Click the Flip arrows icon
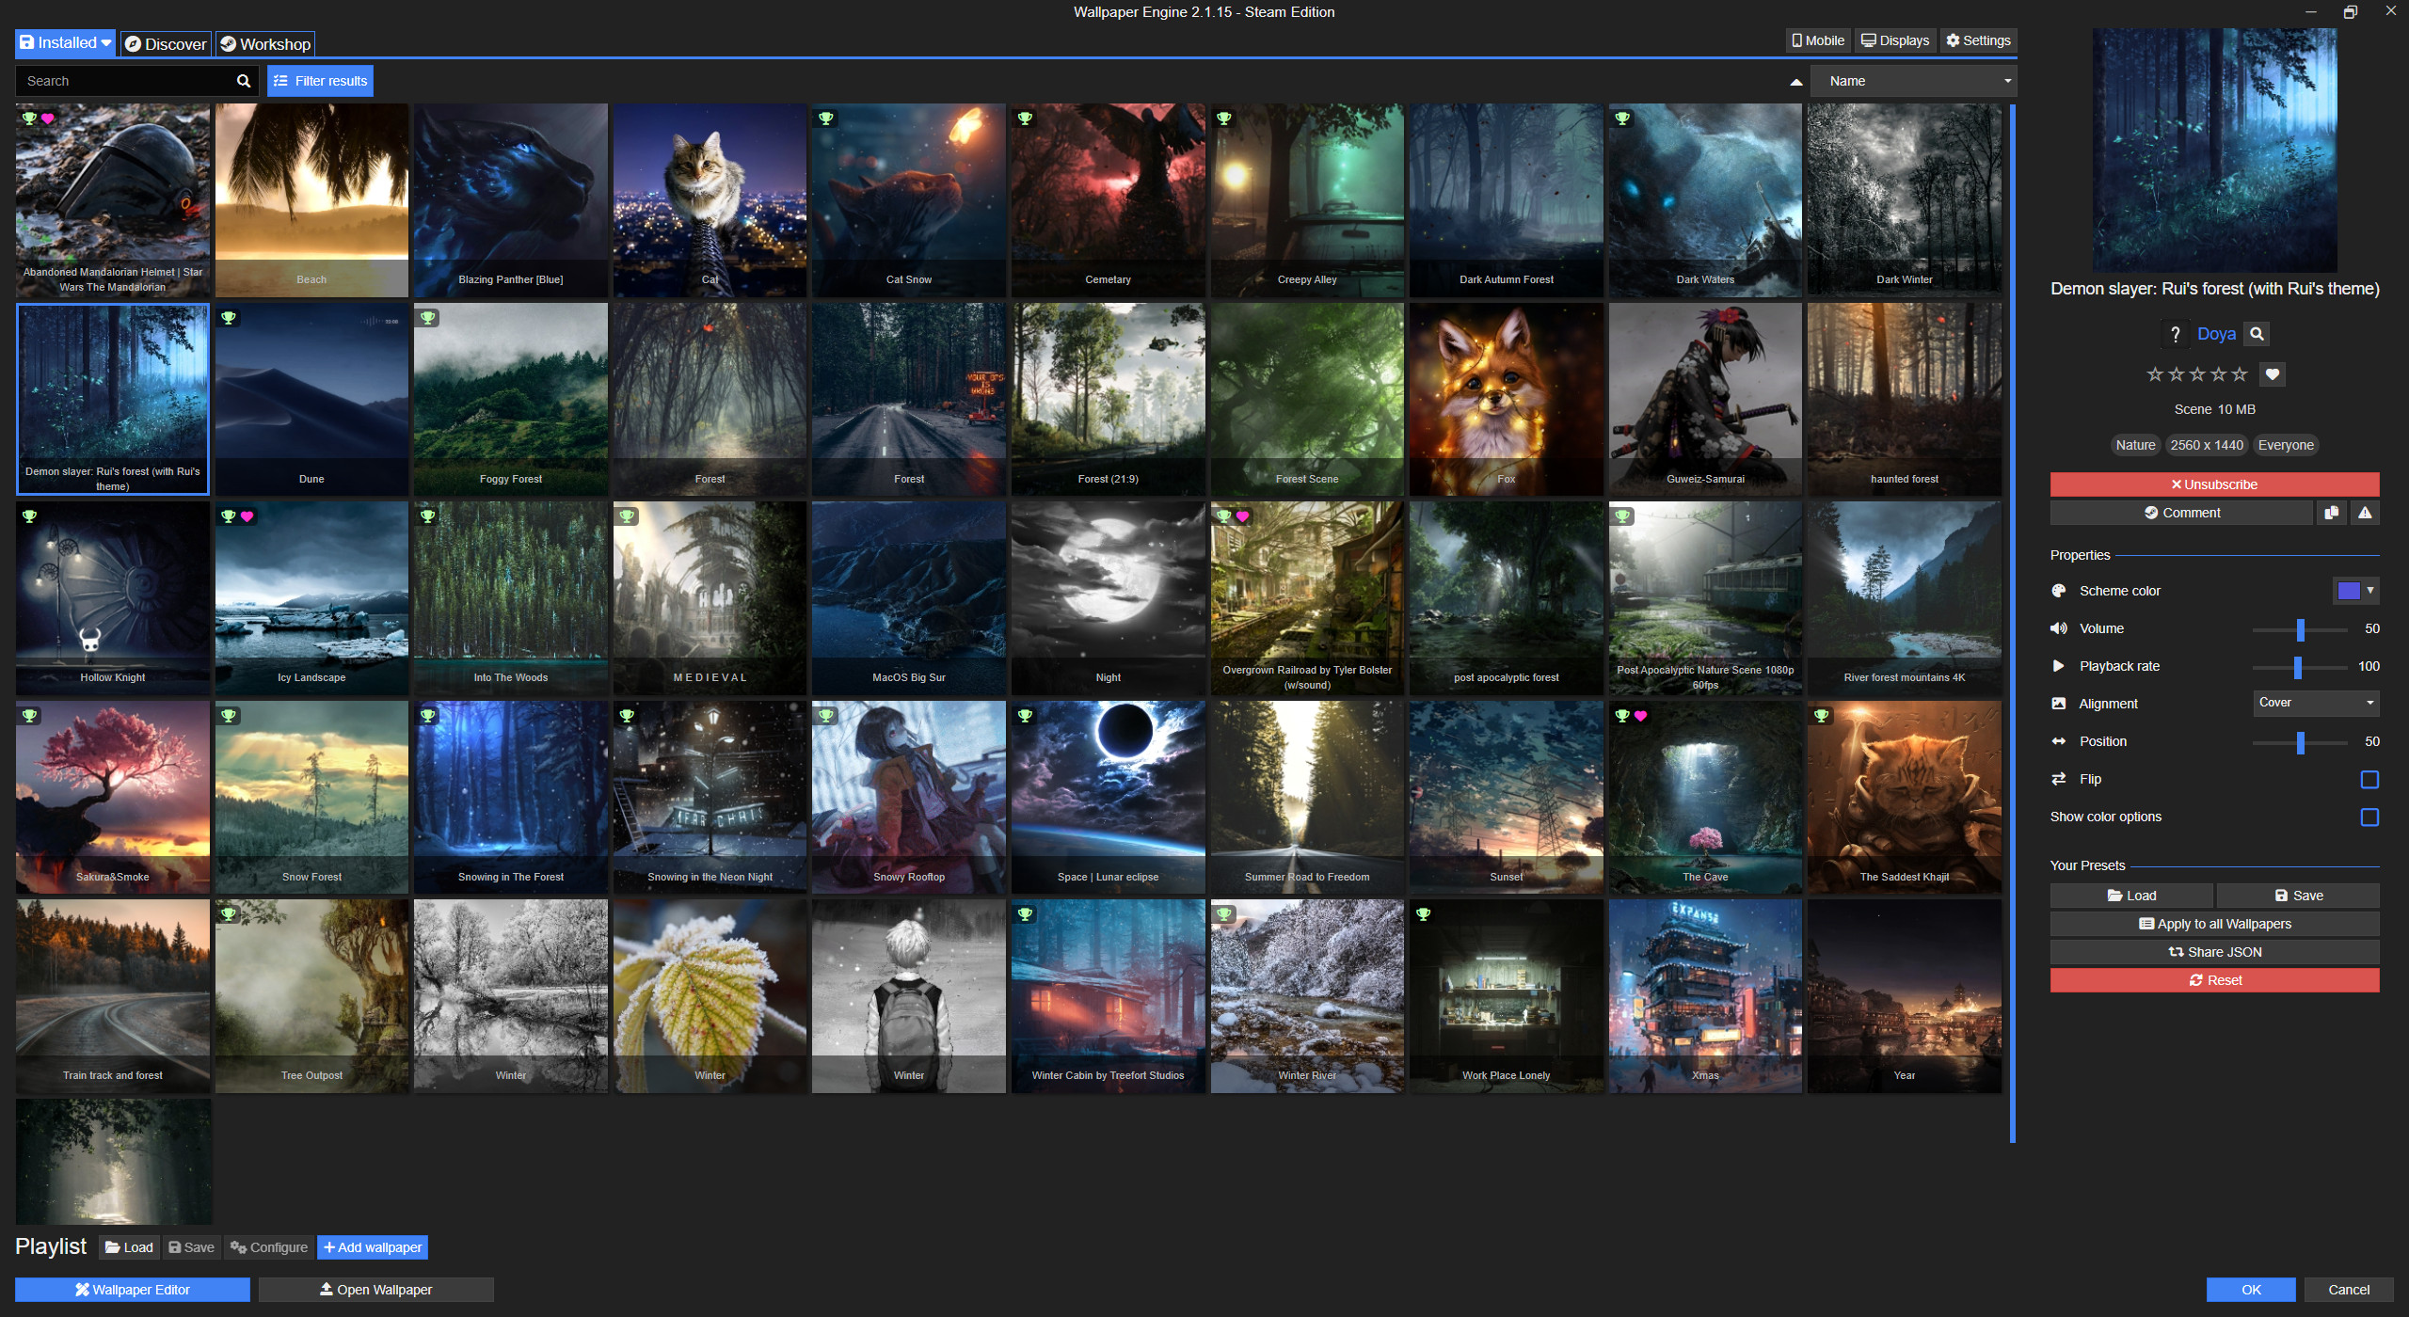Image resolution: width=2409 pixels, height=1317 pixels. pyautogui.click(x=2059, y=779)
